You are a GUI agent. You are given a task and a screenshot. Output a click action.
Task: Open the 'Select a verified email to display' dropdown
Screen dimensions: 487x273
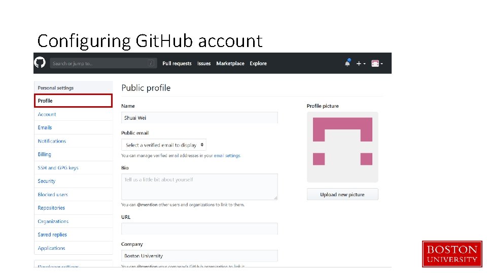point(164,145)
